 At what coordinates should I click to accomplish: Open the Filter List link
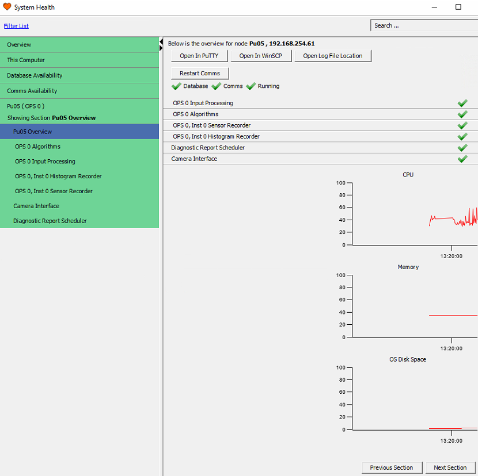[16, 25]
